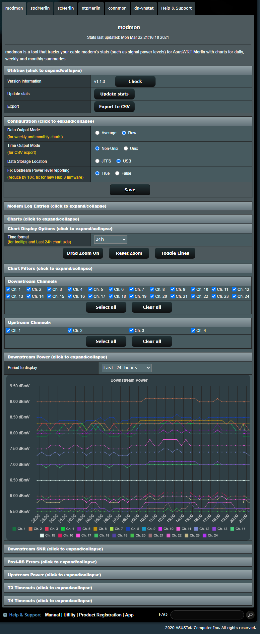This screenshot has height=634, width=260.
Task: Open the ntpMerlin tab
Action: pos(91,8)
